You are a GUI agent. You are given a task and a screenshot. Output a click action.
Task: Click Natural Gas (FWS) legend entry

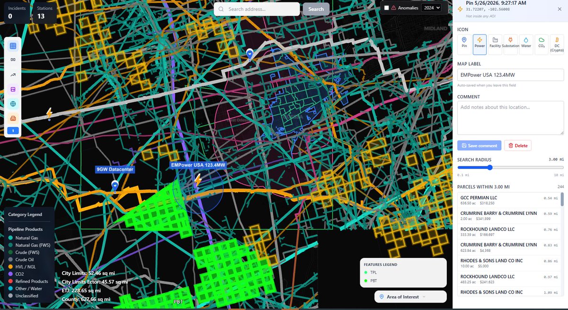click(x=29, y=245)
